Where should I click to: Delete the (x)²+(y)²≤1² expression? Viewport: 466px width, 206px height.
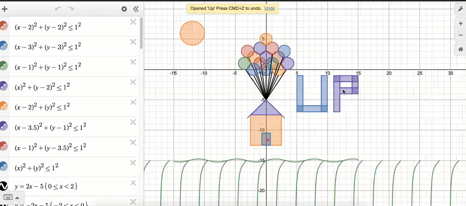click(133, 163)
